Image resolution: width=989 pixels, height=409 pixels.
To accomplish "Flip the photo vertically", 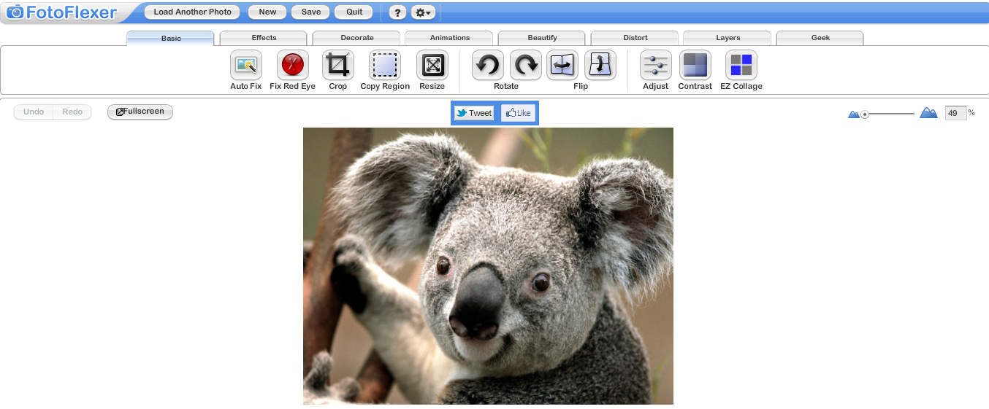I will pyautogui.click(x=600, y=65).
